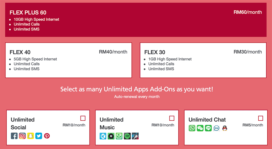Screen dimensions: 272x149
Task: Click the imo chat app icon
Action: 217,128
